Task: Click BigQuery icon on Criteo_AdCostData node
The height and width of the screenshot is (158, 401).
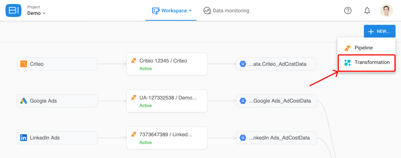Action: (x=243, y=64)
